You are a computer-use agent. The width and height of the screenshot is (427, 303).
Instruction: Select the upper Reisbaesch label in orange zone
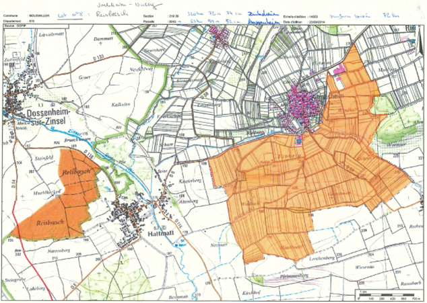coord(75,173)
